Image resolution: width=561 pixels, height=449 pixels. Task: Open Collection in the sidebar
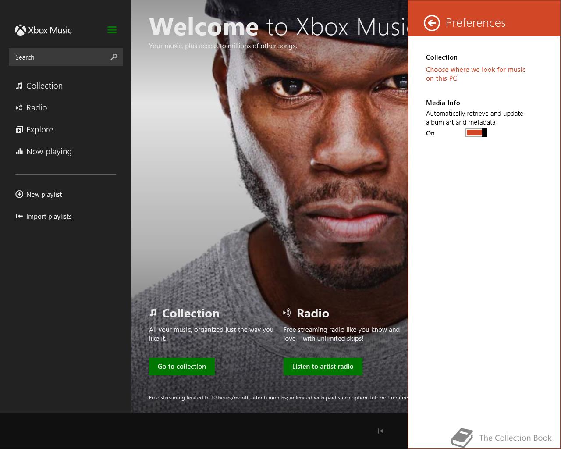tap(44, 86)
